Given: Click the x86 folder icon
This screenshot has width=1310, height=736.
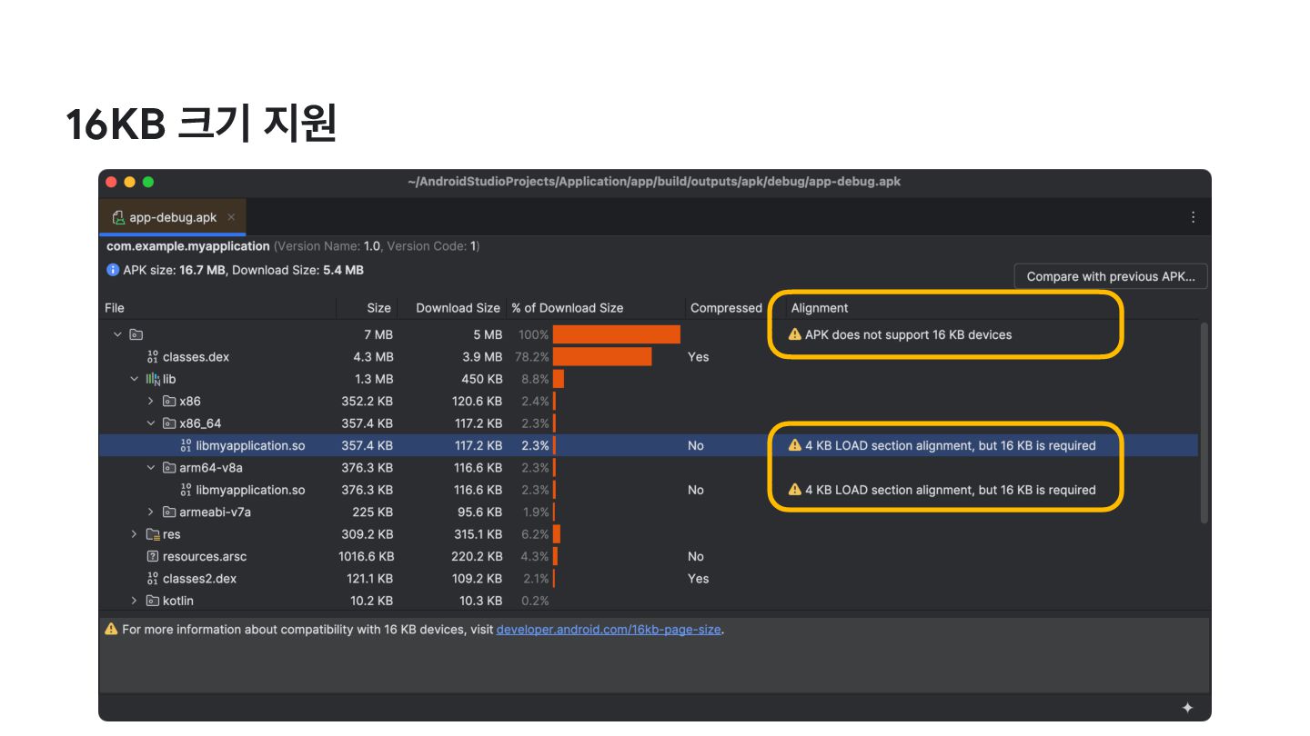Looking at the screenshot, I should pyautogui.click(x=168, y=401).
